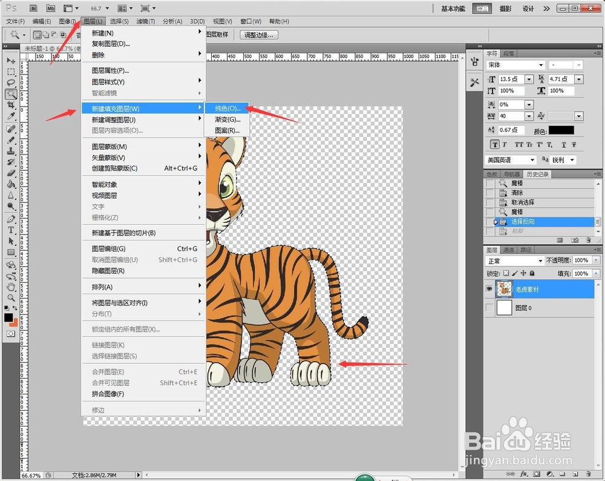Open the 滤镜(T) menu
605x481 pixels.
click(x=145, y=21)
